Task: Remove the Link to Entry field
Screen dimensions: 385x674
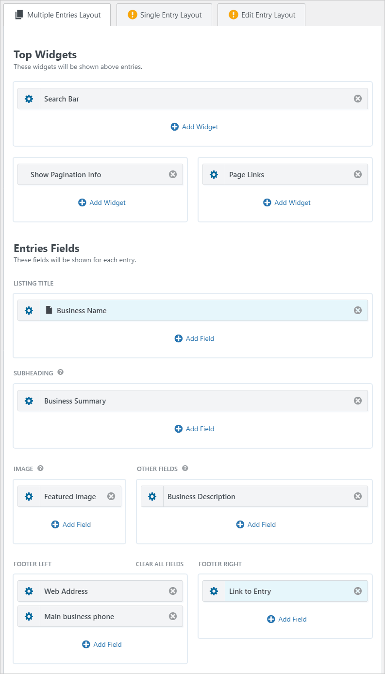Action: tap(358, 591)
